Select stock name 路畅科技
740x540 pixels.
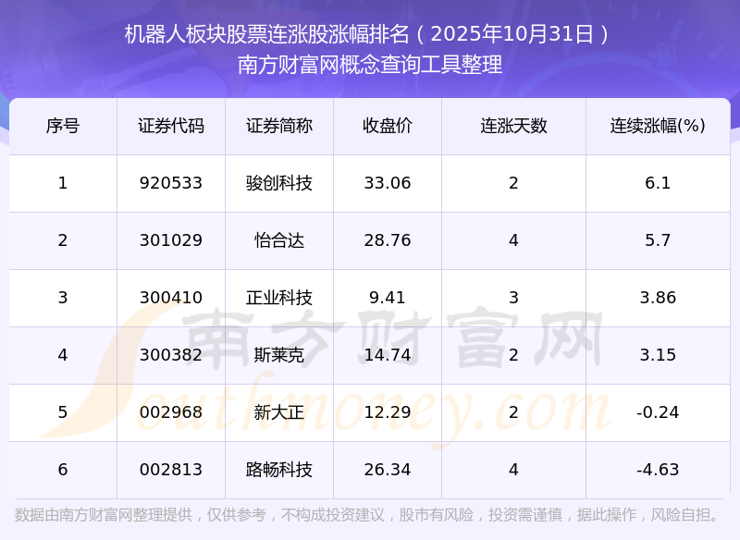click(279, 470)
